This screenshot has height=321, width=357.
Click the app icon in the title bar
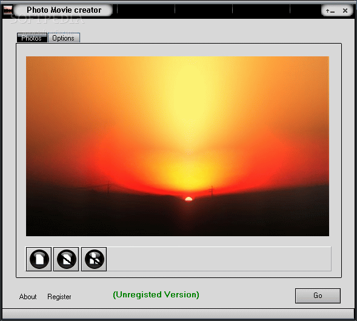(x=8, y=10)
